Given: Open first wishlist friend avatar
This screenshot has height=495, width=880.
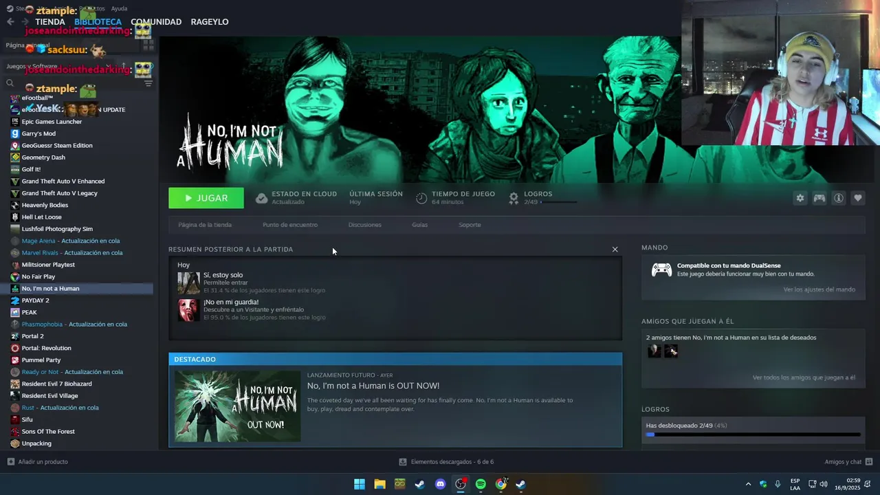Looking at the screenshot, I should tap(654, 351).
